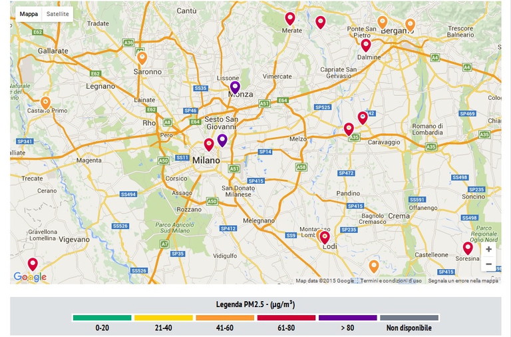Viewport: 511px width, 337px height.
Task: Click the purple marker at Monza
Action: (x=235, y=87)
